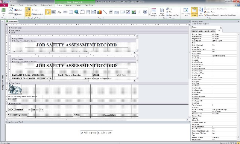Switch to the Arrange tab
The width and height of the screenshot is (240, 144).
68,5
